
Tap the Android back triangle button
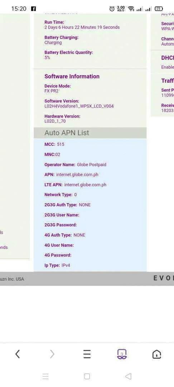coord(128,376)
